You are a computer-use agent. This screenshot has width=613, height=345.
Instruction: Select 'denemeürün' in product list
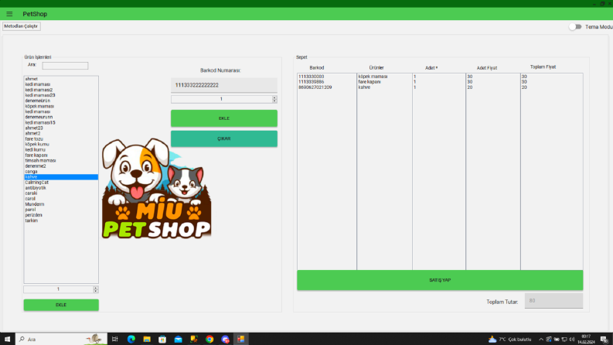click(x=61, y=101)
